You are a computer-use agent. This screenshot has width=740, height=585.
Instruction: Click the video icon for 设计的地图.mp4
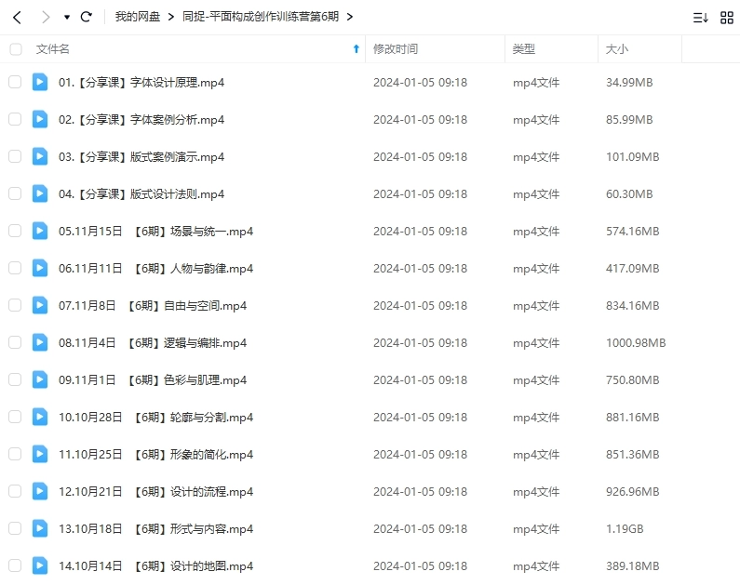39,565
